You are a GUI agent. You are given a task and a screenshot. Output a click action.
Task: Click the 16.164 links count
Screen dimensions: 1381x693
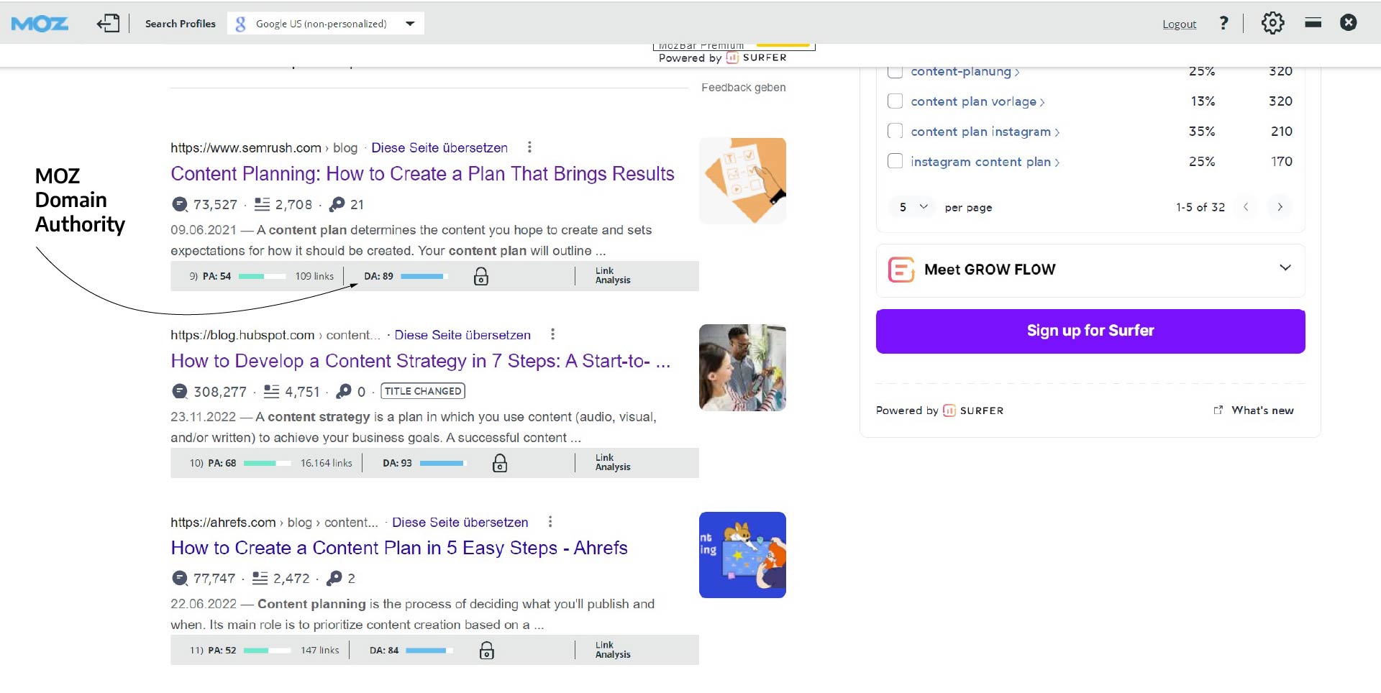click(x=327, y=464)
